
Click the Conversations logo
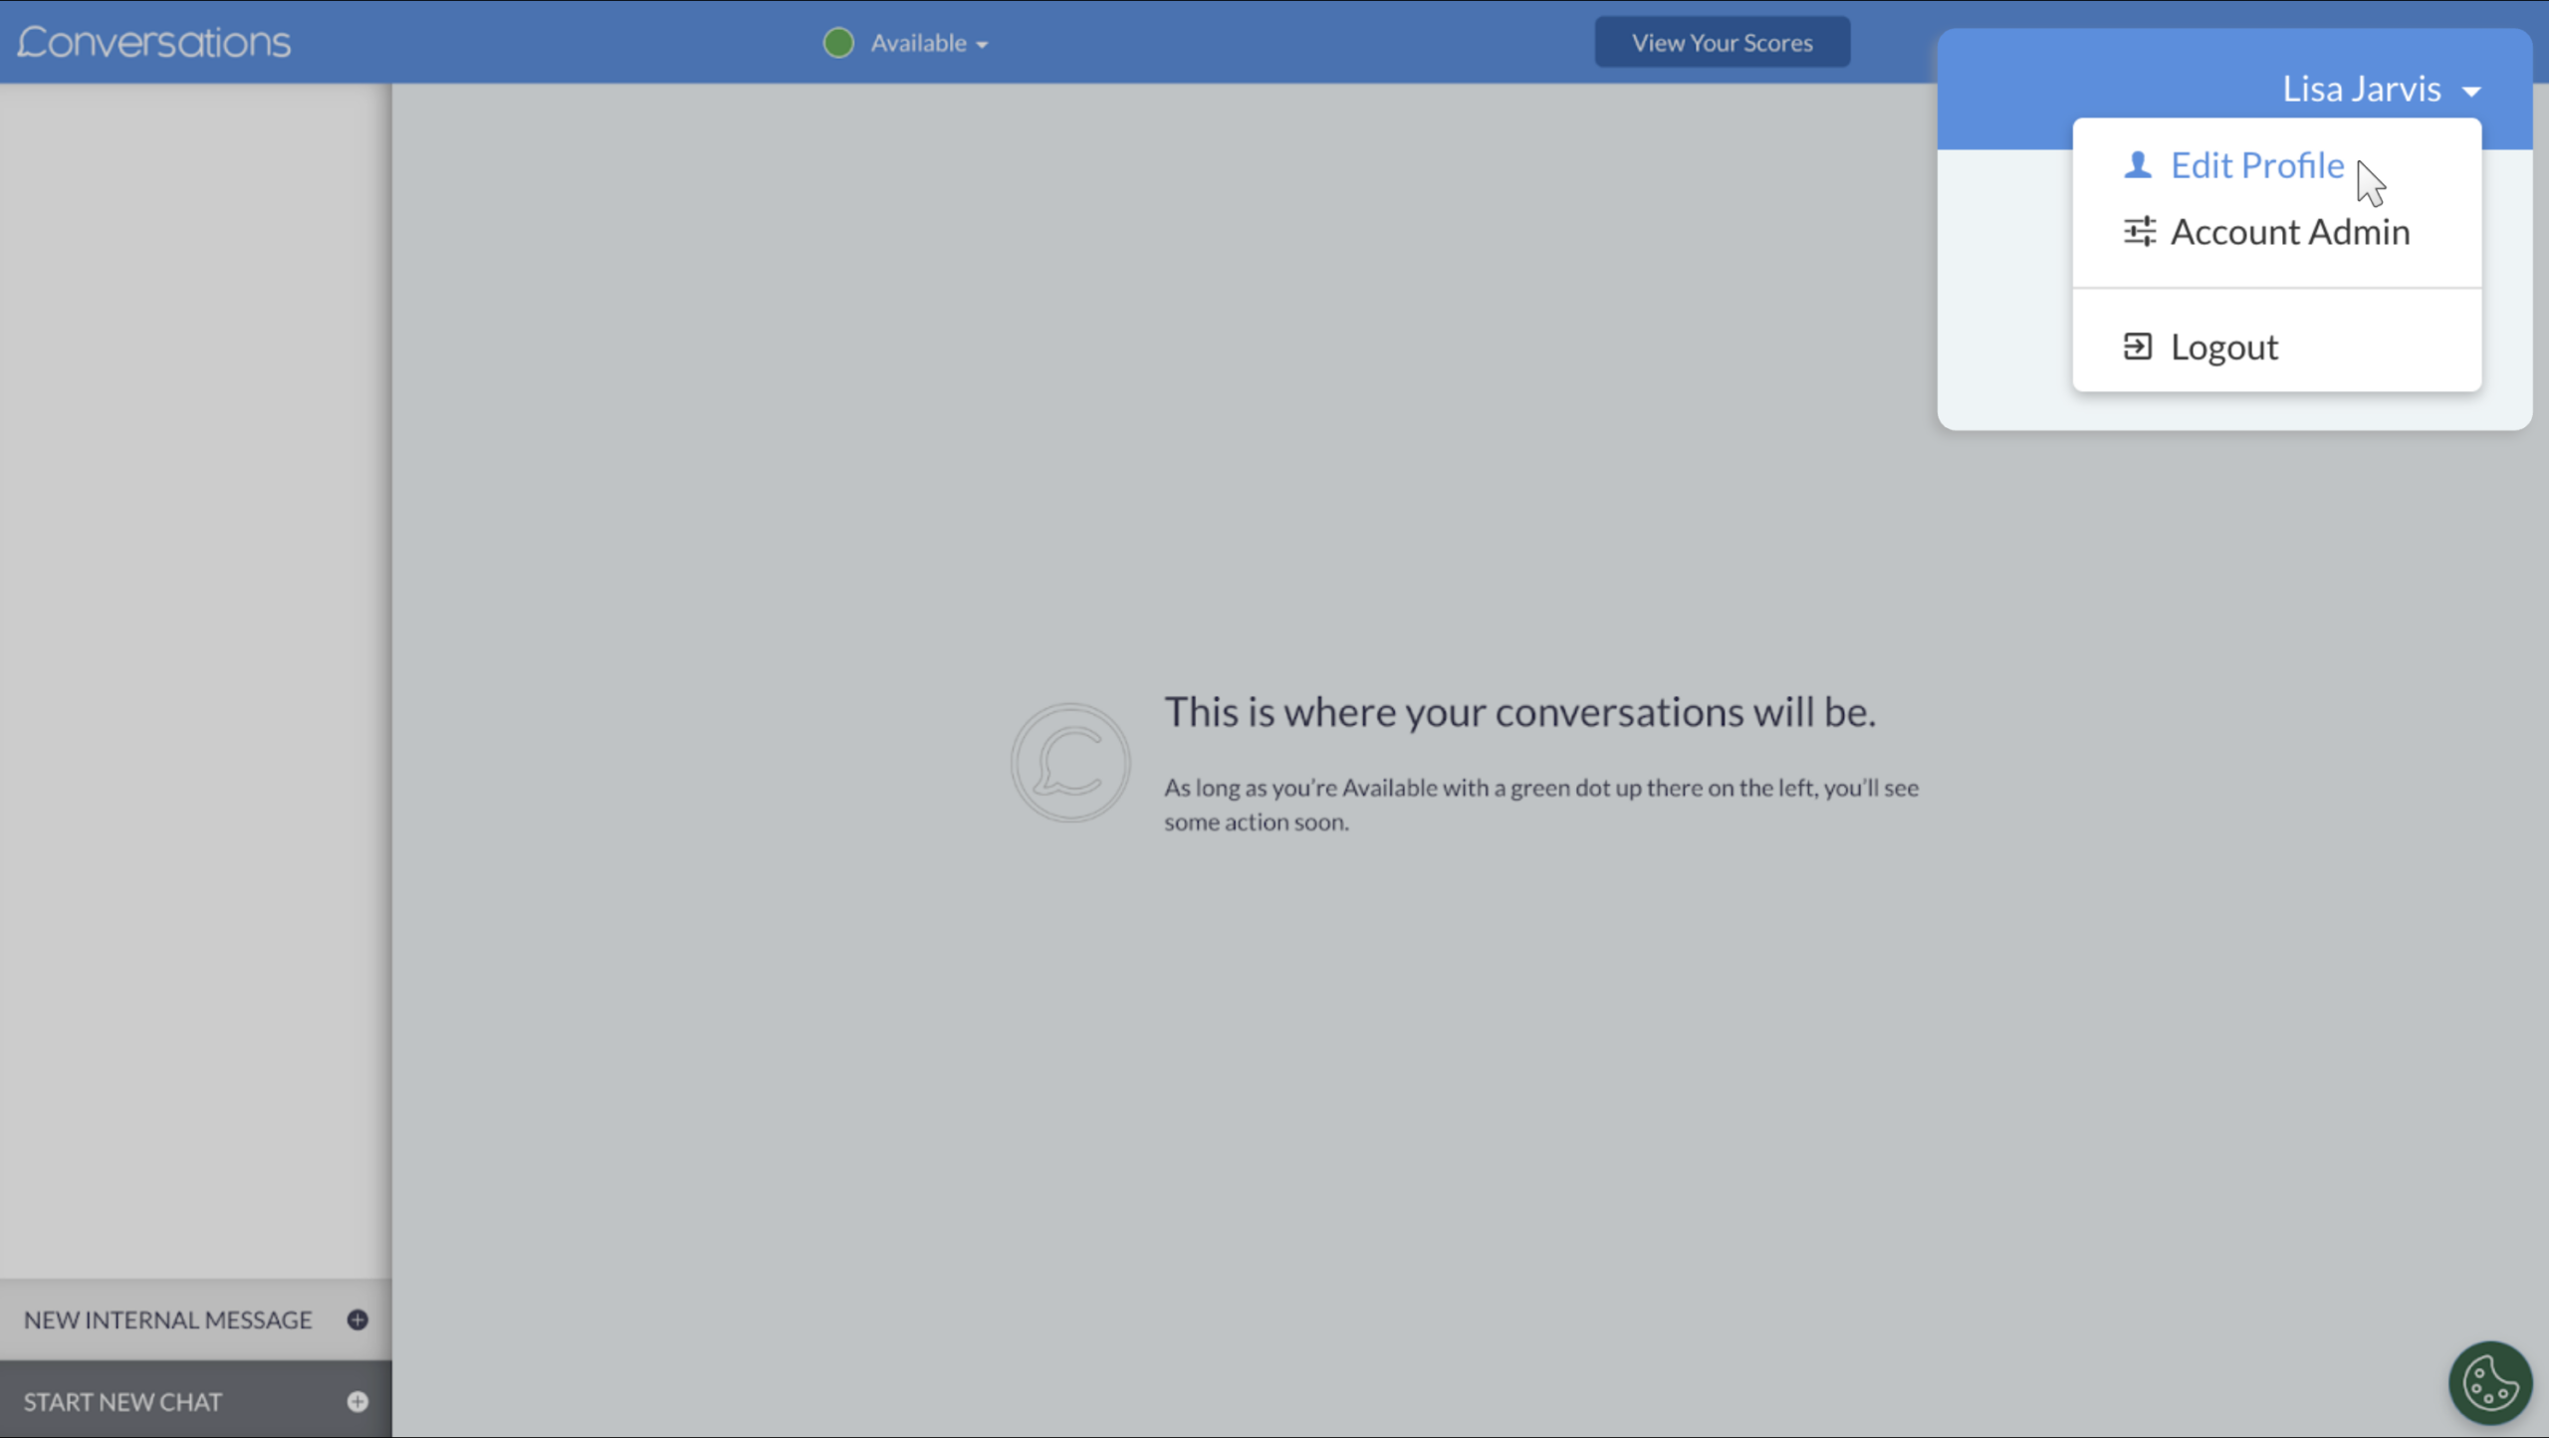[154, 42]
